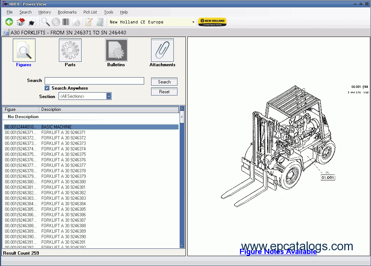The height and width of the screenshot is (266, 371).
Task: Open the Attachments paperclip icon
Action: [x=162, y=50]
